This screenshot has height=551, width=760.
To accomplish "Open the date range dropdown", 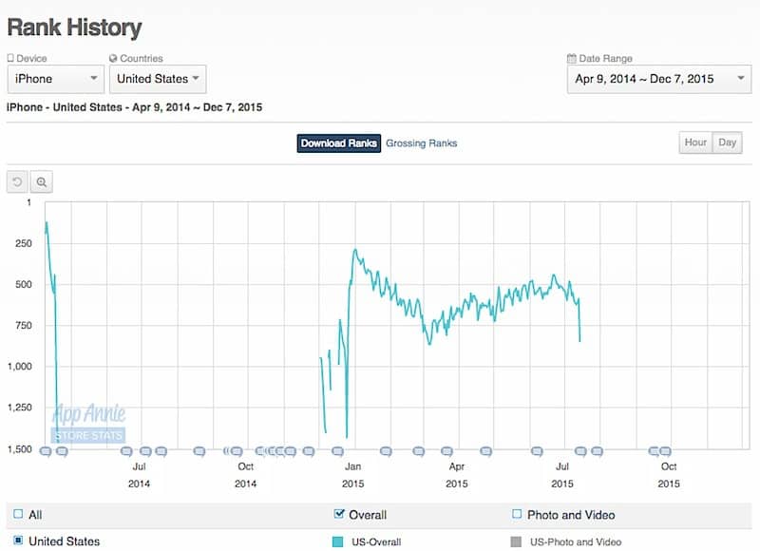I will pos(655,79).
